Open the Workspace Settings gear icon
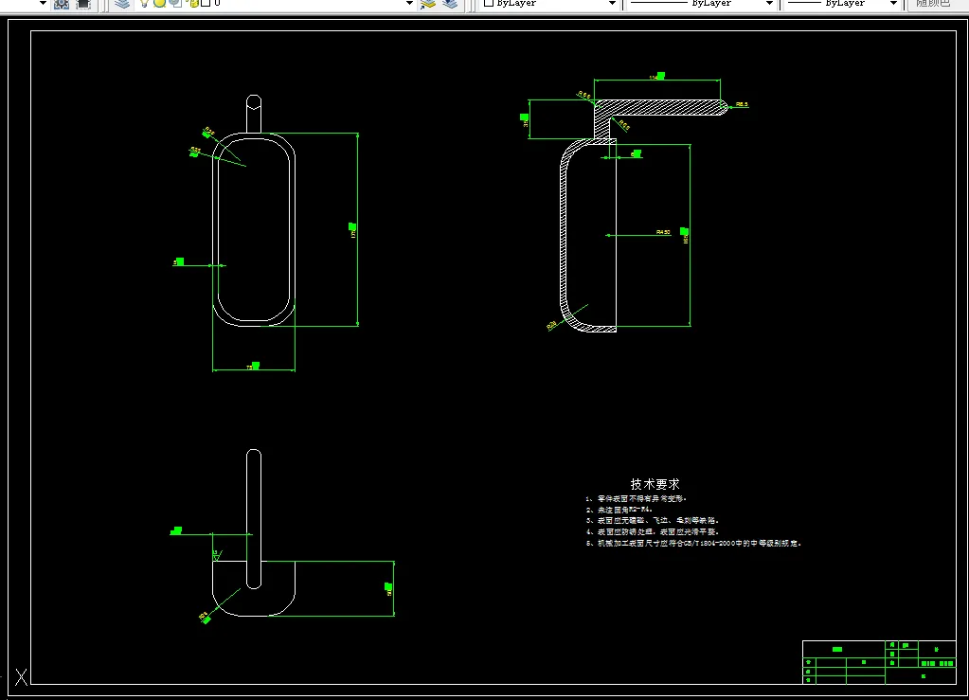969x700 pixels. click(62, 4)
